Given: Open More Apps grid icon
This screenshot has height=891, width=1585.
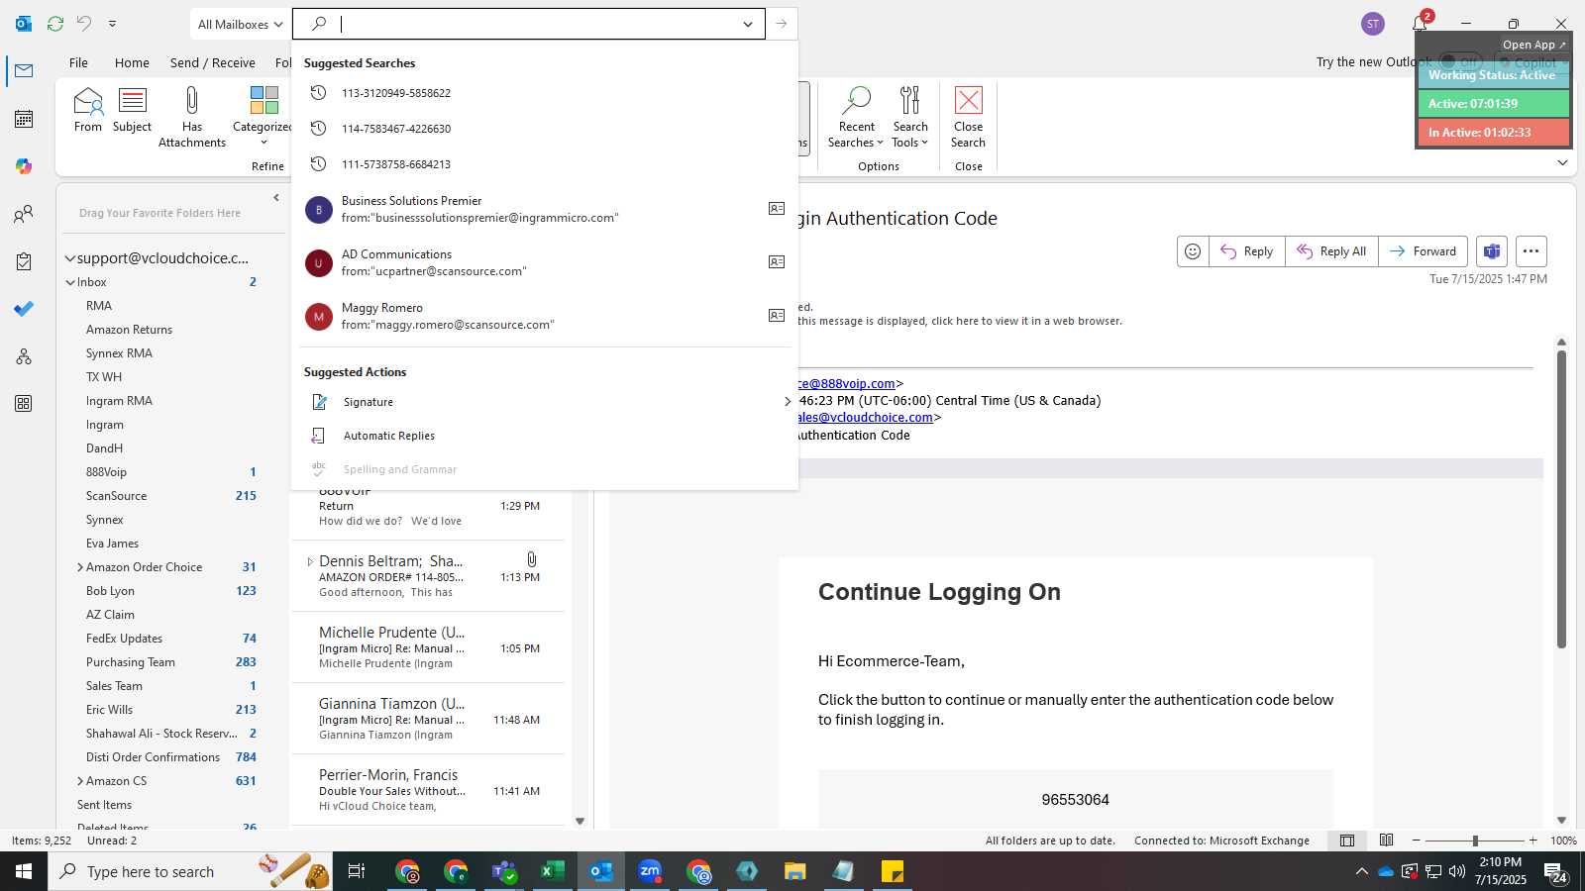Looking at the screenshot, I should (24, 404).
